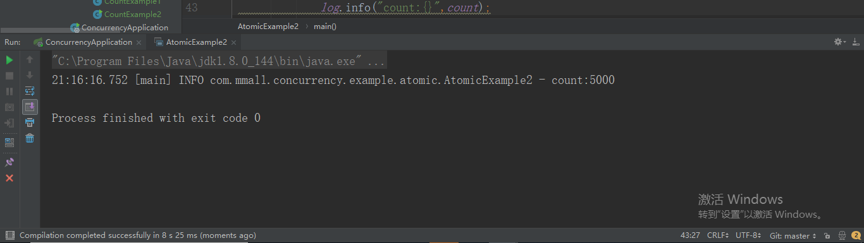Click the Stop process square icon

(x=9, y=76)
